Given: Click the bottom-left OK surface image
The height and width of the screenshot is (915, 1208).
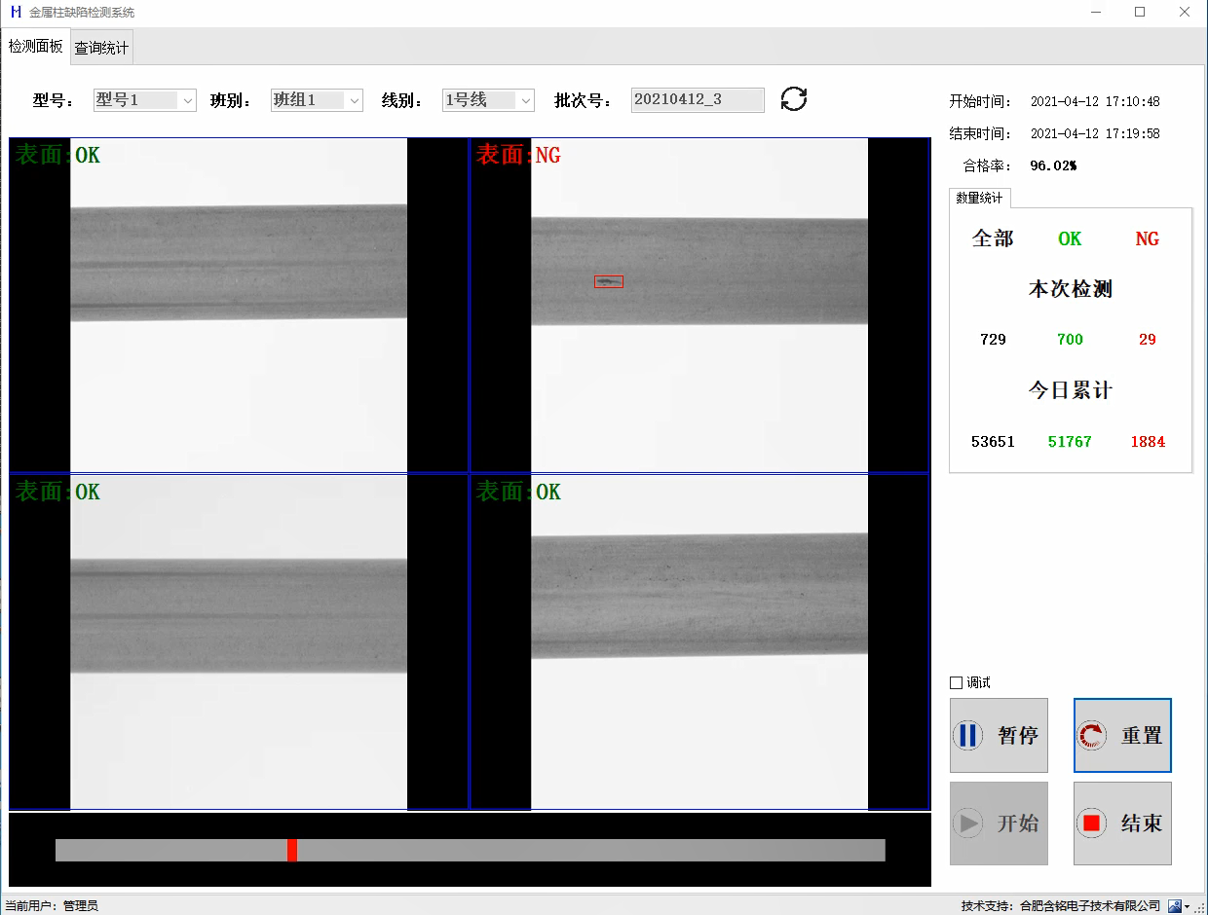Looking at the screenshot, I should point(239,641).
